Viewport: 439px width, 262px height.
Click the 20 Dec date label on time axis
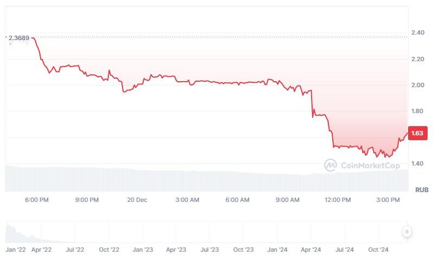(137, 200)
